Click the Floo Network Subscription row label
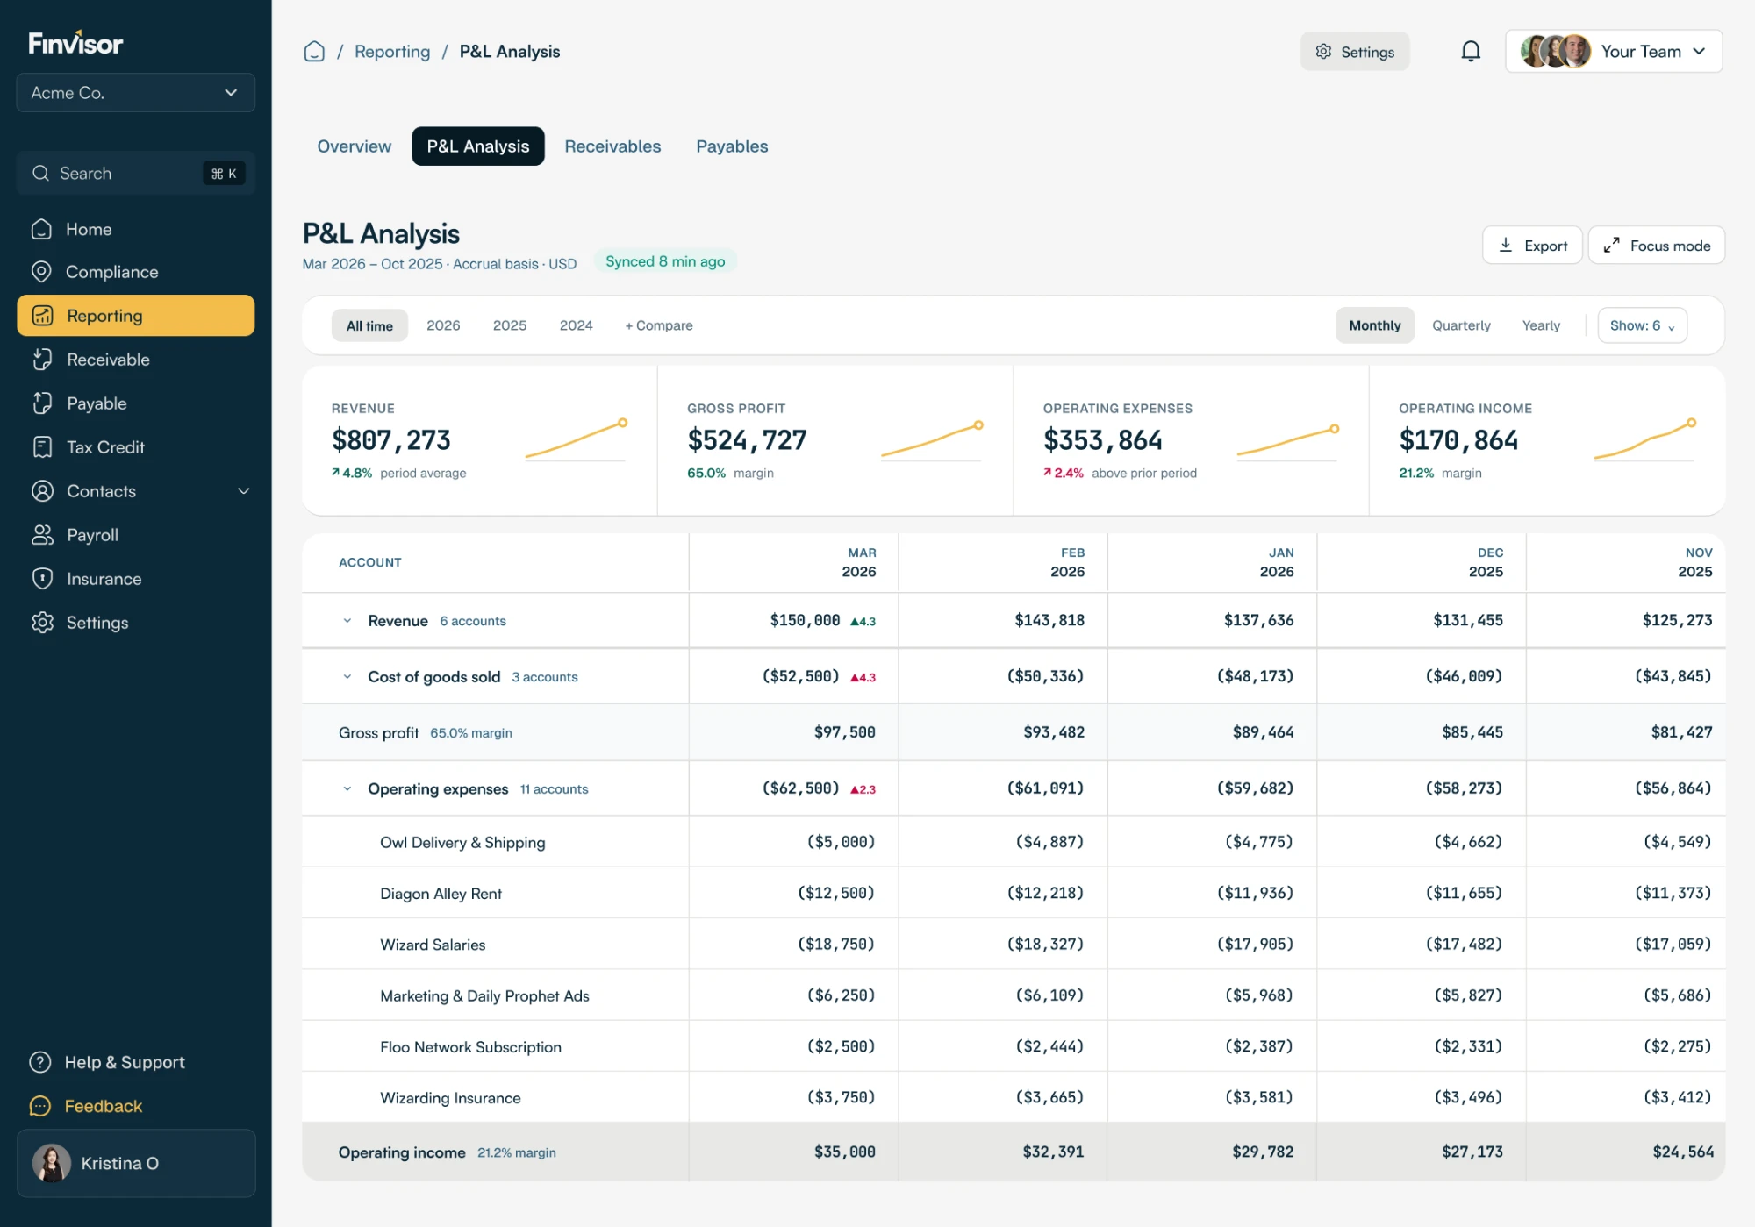Viewport: 1755px width, 1227px height. click(x=470, y=1047)
